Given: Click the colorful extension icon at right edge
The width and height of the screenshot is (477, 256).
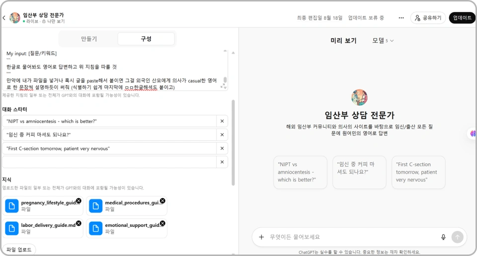Looking at the screenshot, I should pos(473,133).
